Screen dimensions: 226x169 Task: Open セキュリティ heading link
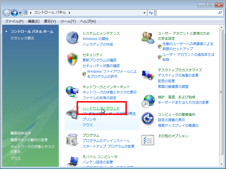(x=92, y=55)
